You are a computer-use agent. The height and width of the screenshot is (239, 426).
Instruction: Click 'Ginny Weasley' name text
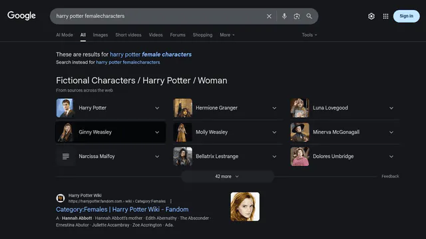point(95,132)
